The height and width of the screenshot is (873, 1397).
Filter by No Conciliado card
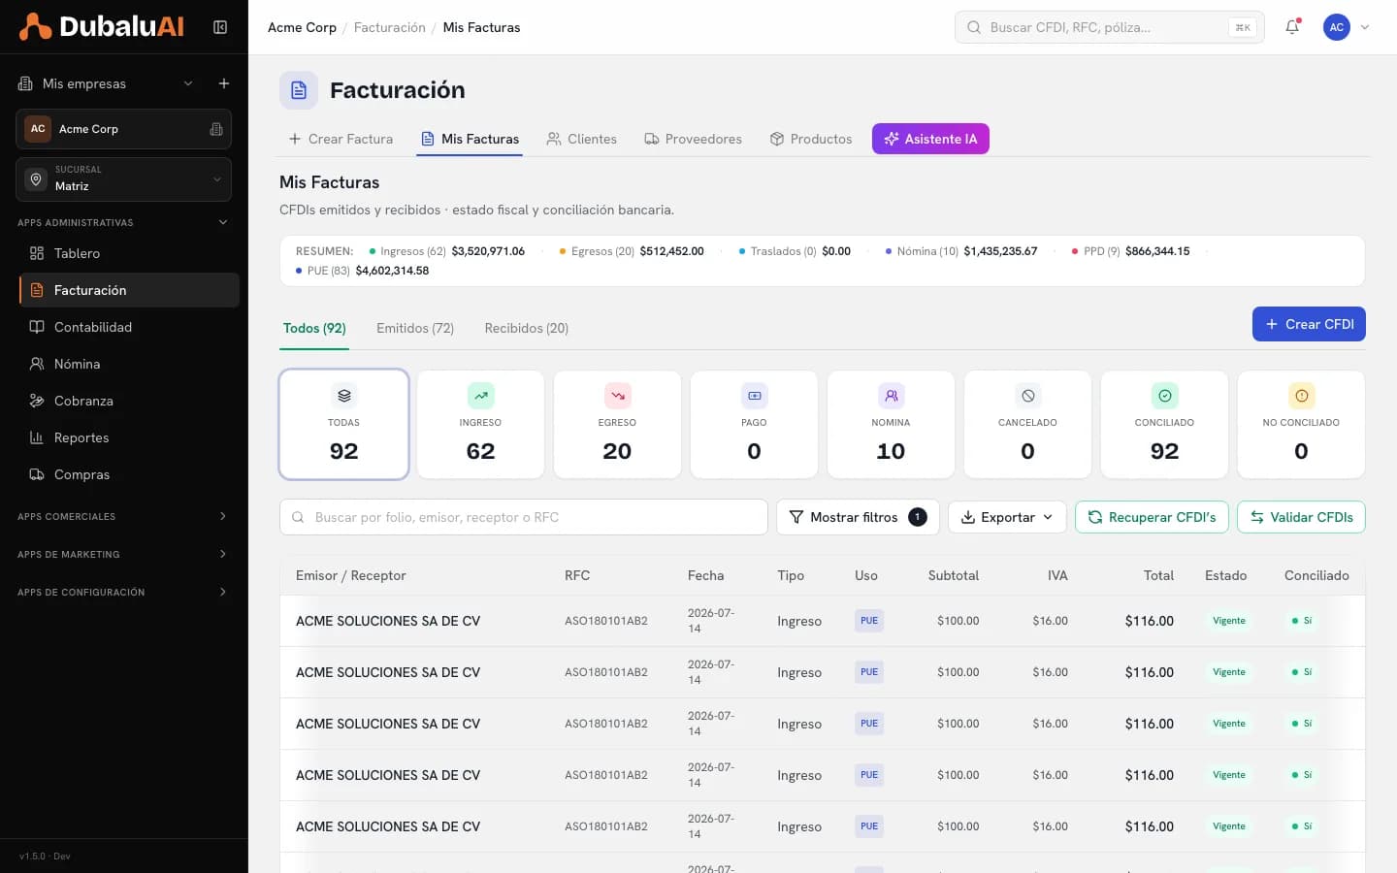pyautogui.click(x=1301, y=424)
